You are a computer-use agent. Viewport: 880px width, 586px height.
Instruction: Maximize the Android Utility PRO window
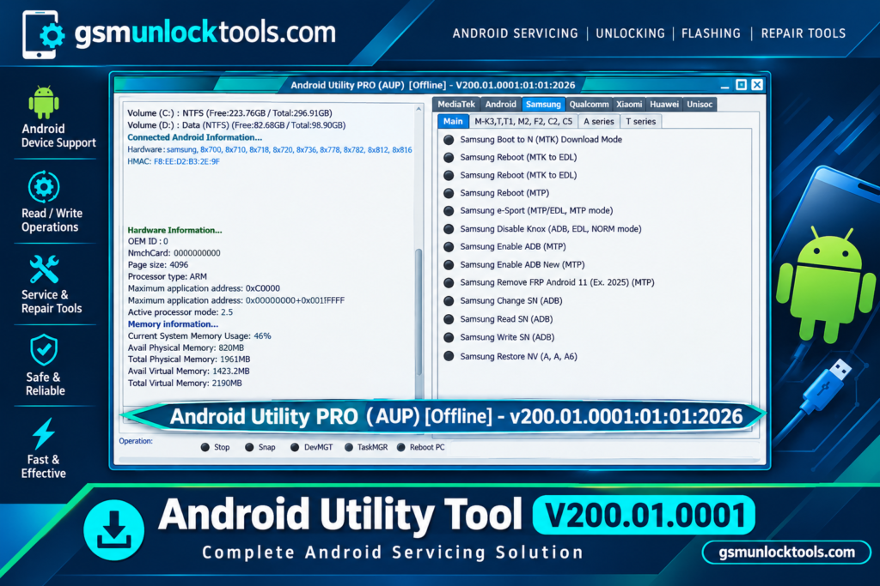point(741,85)
